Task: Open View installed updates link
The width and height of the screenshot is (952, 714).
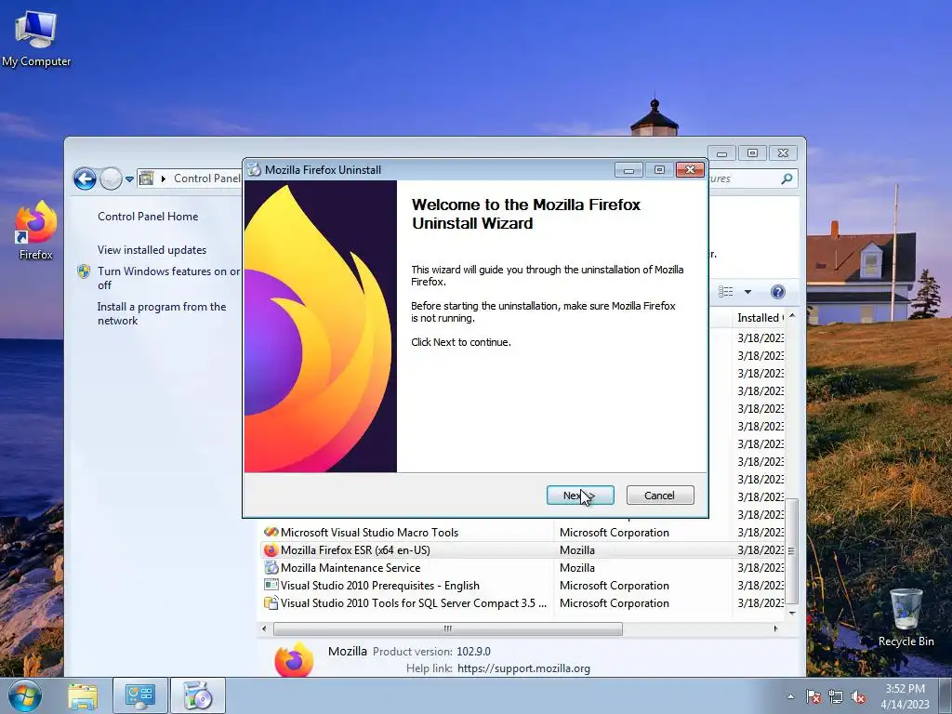Action: tap(152, 249)
